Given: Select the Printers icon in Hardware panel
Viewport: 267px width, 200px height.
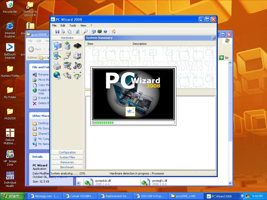Looking at the screenshot, I should (x=57, y=66).
